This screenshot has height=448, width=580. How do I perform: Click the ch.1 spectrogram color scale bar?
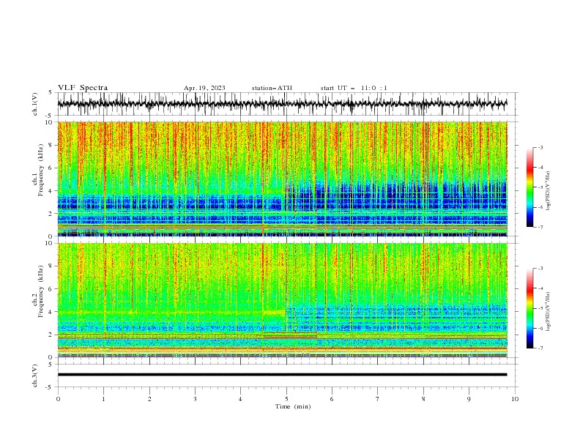[x=529, y=187]
